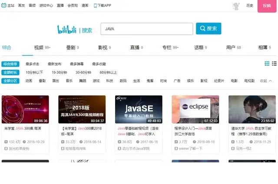Screen dimensions: 278x184
Task: Select the 用户 88 tab
Action: pos(234,48)
